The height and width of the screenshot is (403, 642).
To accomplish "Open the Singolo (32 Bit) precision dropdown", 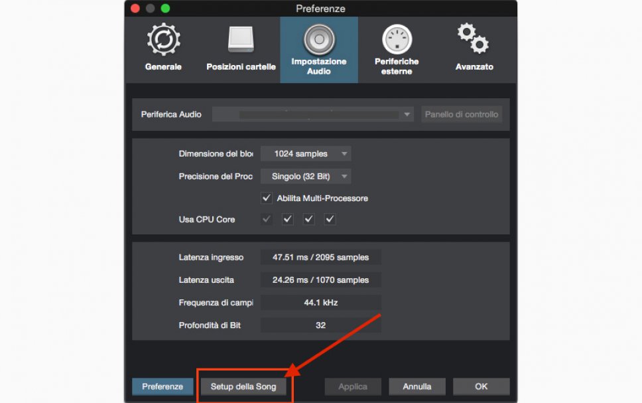I will [305, 177].
